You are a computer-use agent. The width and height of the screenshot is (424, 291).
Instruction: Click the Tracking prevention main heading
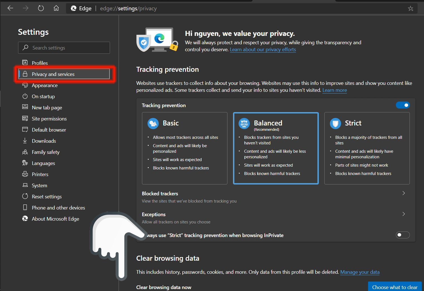coord(168,69)
